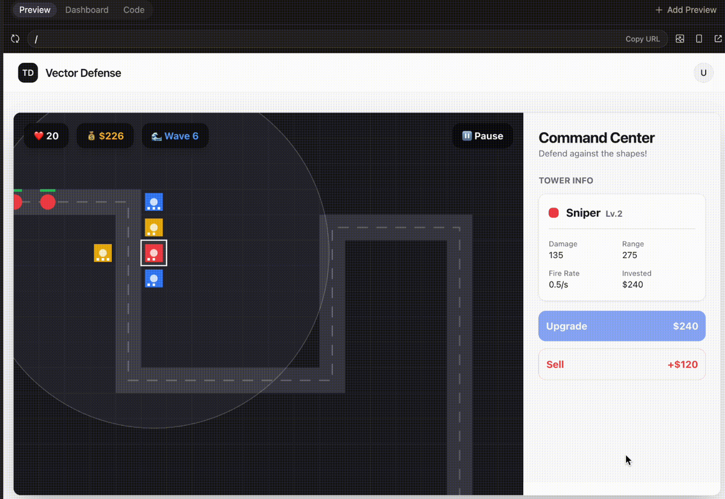The image size is (725, 499).
Task: Click the Damage value 135
Action: click(556, 255)
